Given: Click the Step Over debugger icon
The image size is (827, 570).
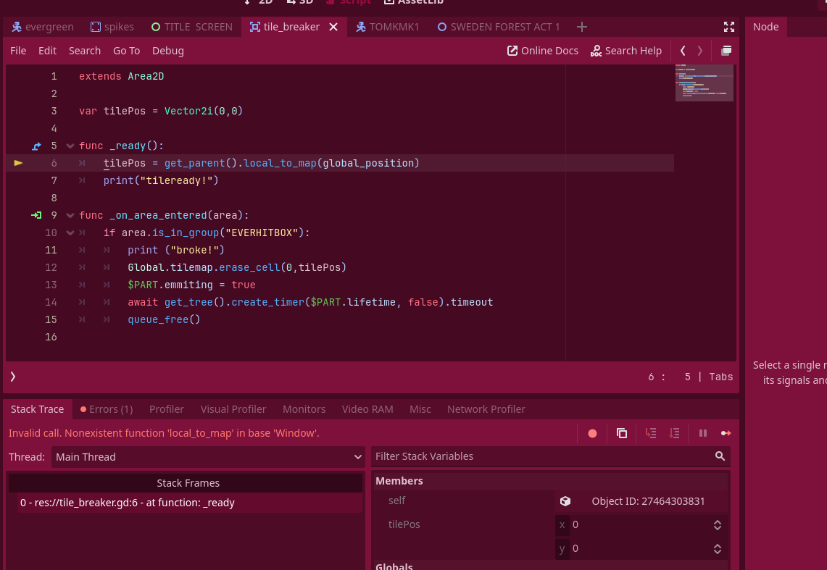Looking at the screenshot, I should (x=674, y=434).
